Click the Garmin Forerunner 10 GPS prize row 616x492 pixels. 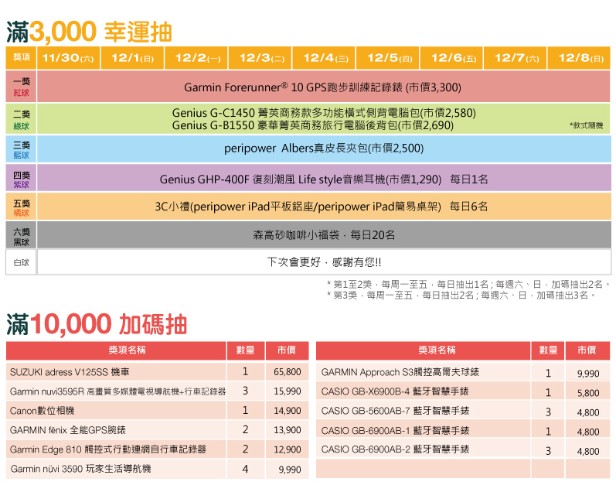322,87
